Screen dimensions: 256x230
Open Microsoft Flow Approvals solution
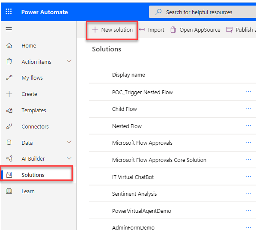pyautogui.click(x=142, y=143)
